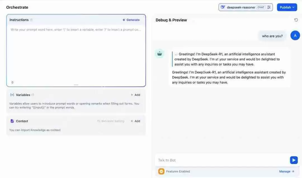Select the Debug & Preview panel header

coord(171,20)
